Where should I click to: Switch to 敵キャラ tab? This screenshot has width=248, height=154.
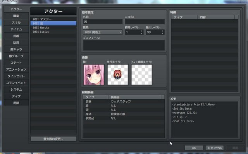click(x=16, y=49)
